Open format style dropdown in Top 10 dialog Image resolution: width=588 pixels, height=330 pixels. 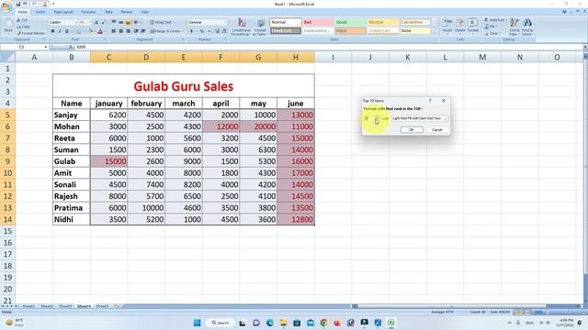coord(446,118)
